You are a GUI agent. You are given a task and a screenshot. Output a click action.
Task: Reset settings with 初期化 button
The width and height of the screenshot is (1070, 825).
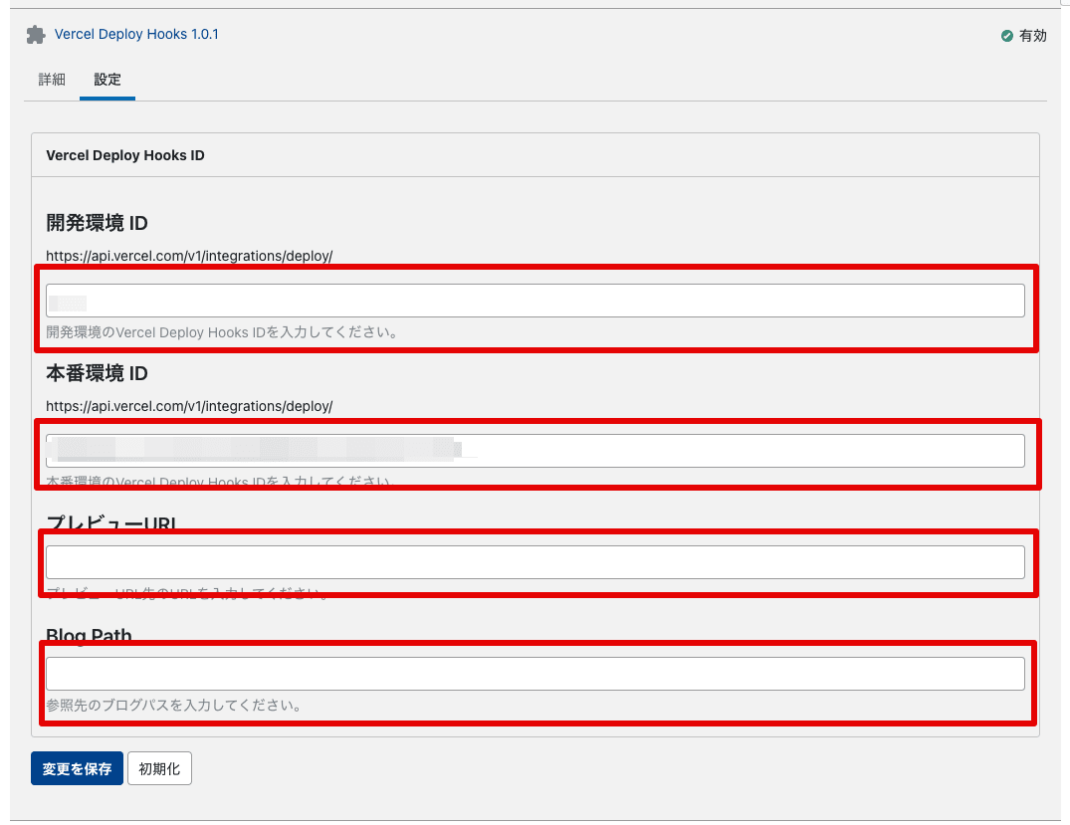click(159, 768)
